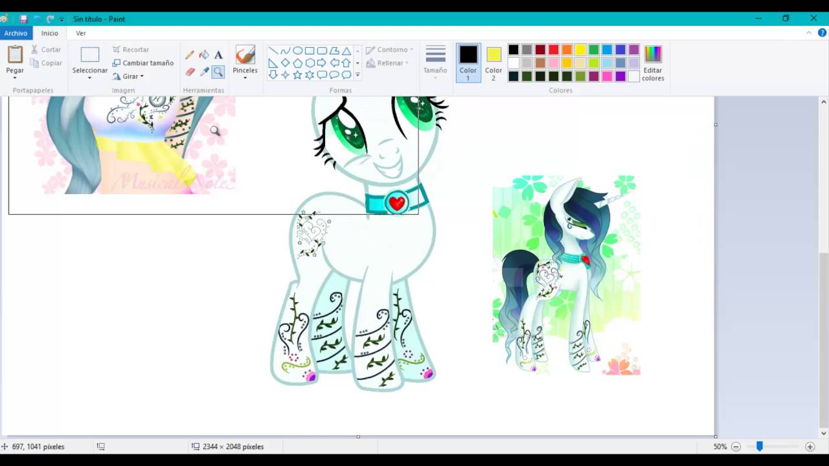Choose the six-point star shape
This screenshot has height=466, width=829.
click(x=310, y=75)
